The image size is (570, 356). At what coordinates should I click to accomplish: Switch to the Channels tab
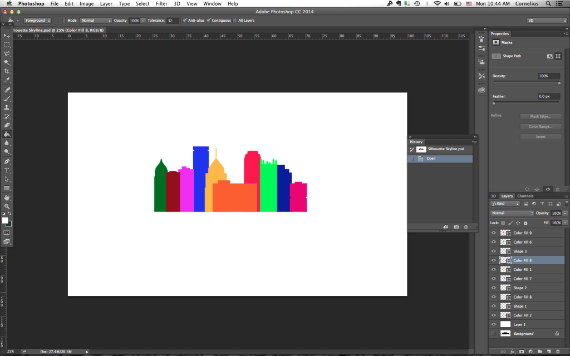[525, 196]
